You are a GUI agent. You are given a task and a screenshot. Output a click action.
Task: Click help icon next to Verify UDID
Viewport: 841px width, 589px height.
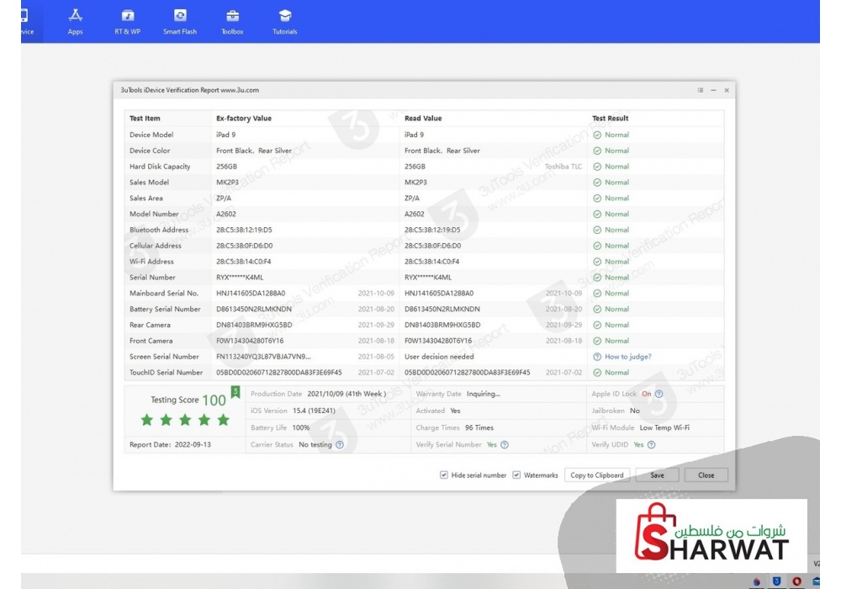651,445
